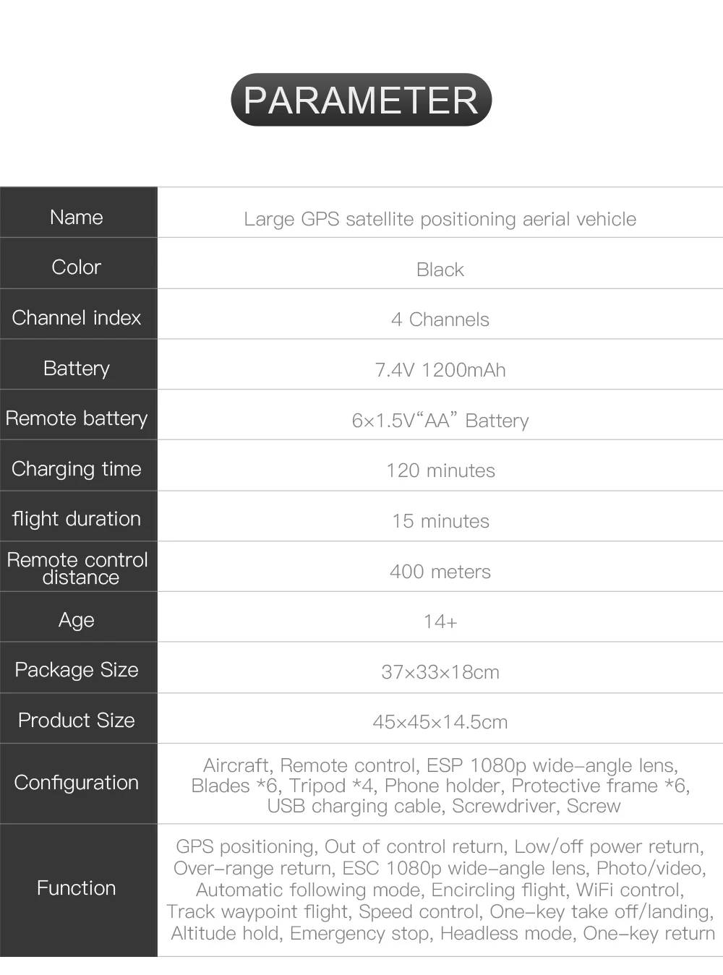Select the Channel index label

point(77,318)
